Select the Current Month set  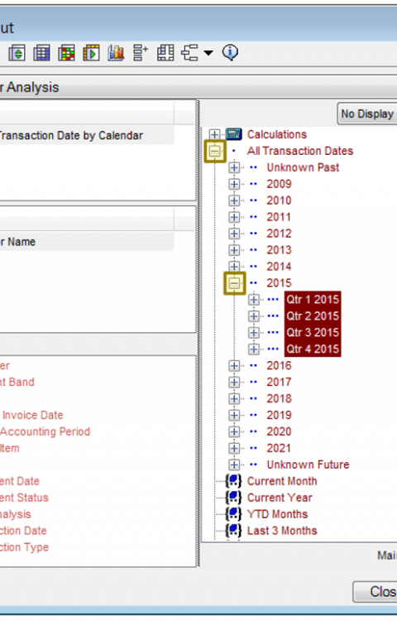tap(282, 481)
